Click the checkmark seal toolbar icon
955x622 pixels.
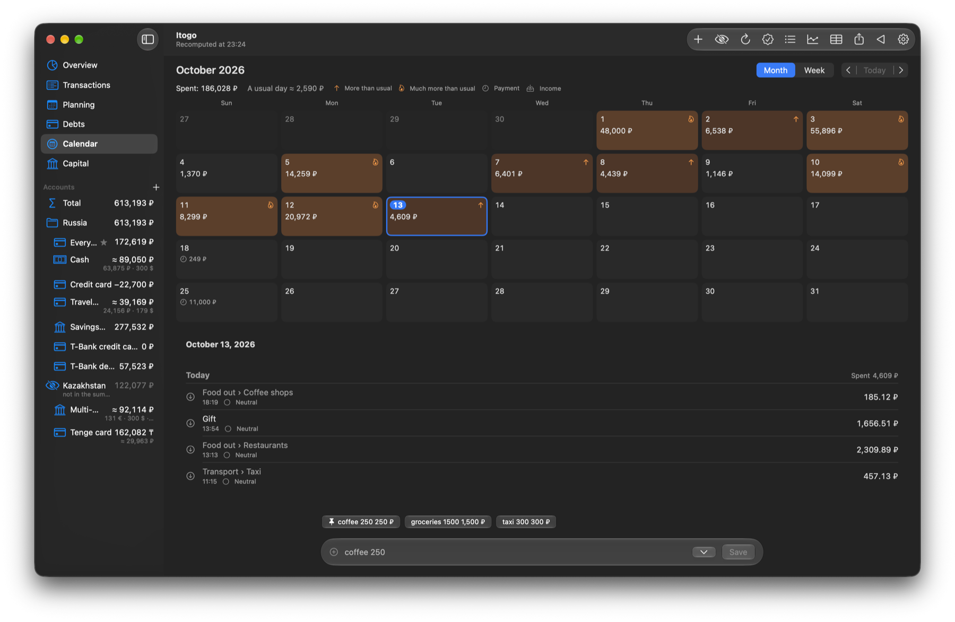[768, 39]
